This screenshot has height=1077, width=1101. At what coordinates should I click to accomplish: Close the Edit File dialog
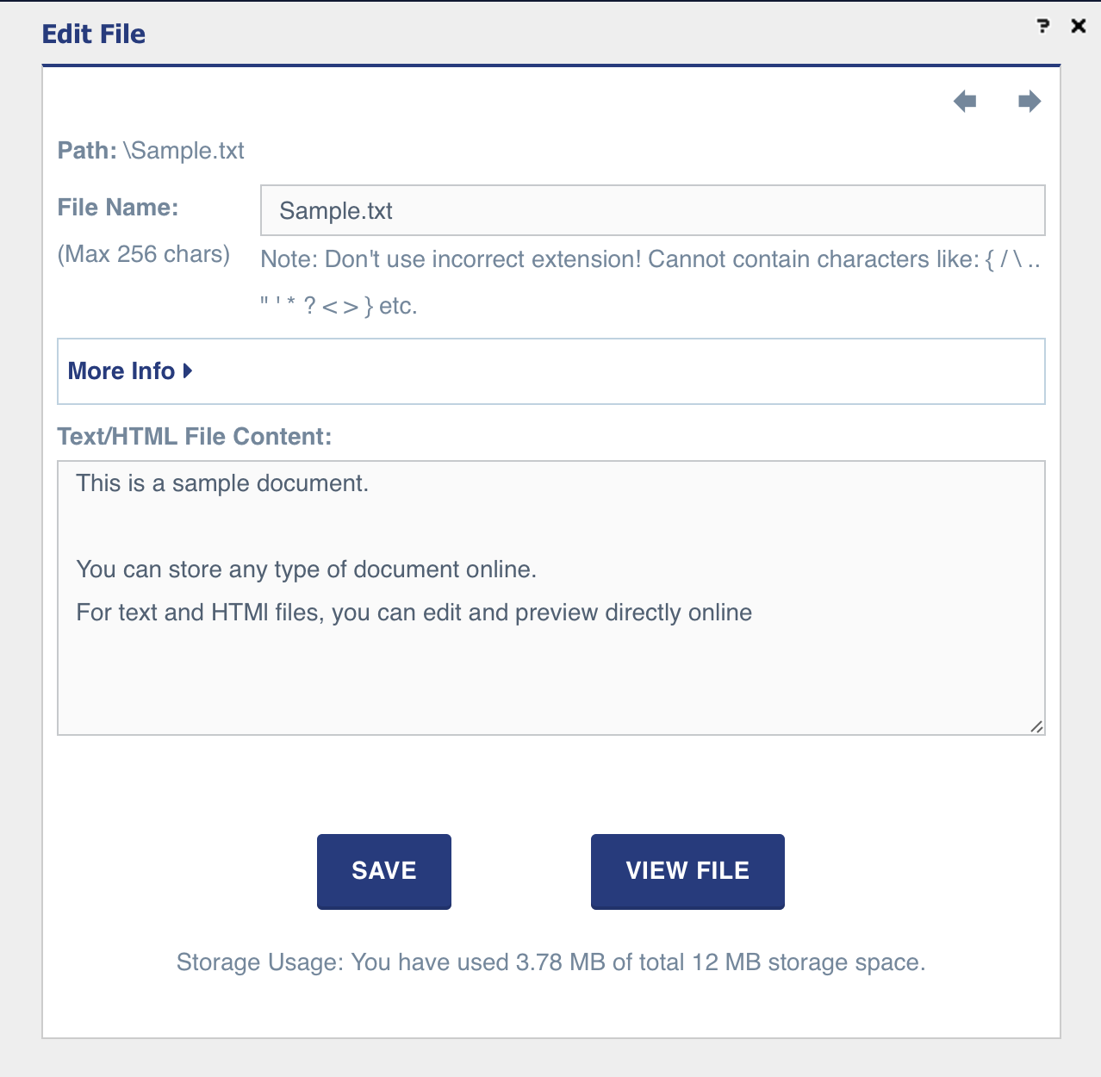click(x=1078, y=26)
